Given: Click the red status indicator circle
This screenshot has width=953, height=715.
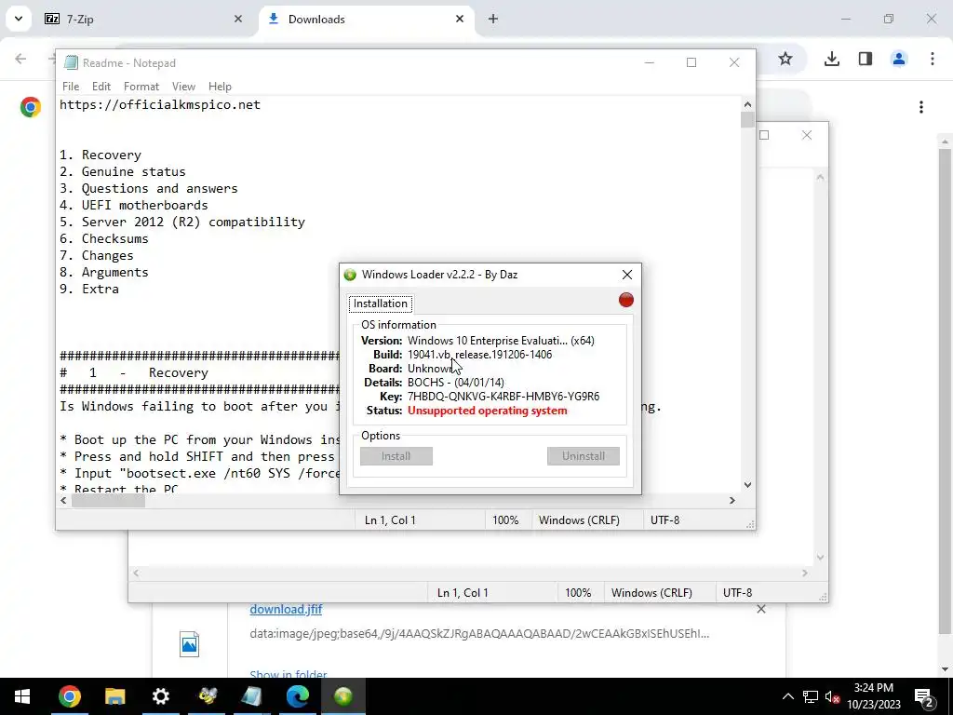Looking at the screenshot, I should (626, 300).
